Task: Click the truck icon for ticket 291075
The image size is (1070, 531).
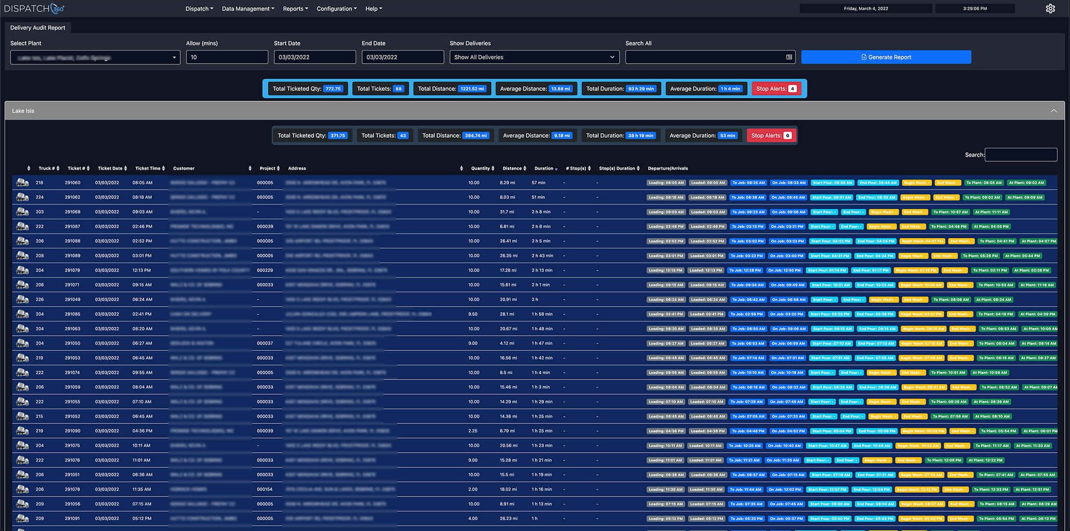Action: [x=22, y=446]
